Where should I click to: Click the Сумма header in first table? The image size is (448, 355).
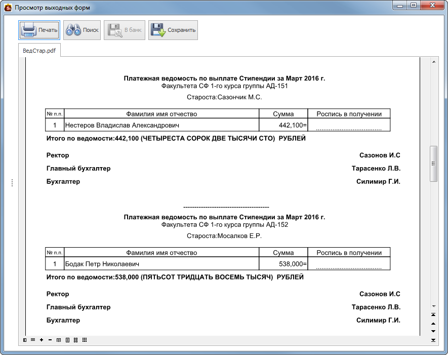283,114
